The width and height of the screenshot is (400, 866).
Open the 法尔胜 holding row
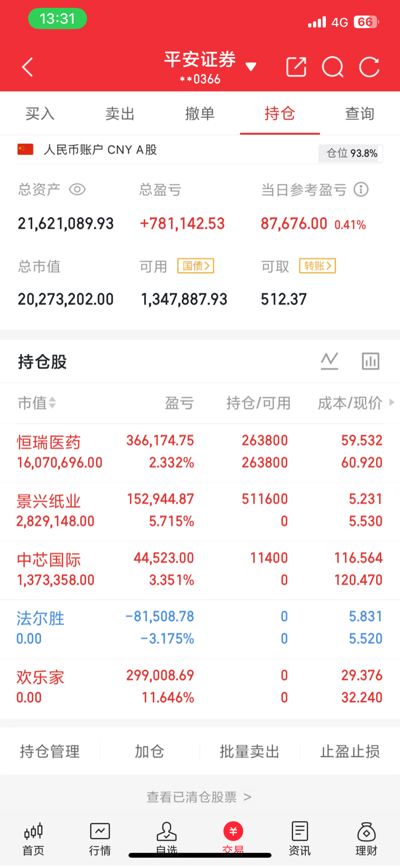(x=200, y=629)
